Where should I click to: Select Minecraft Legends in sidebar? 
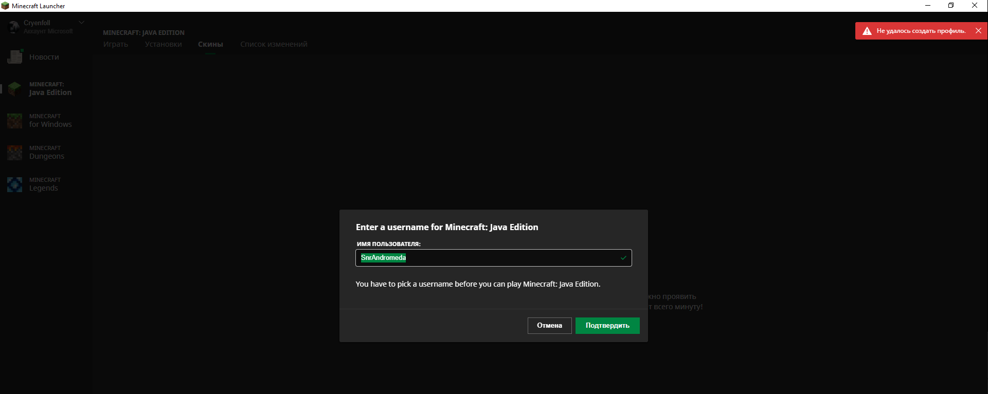pos(46,184)
